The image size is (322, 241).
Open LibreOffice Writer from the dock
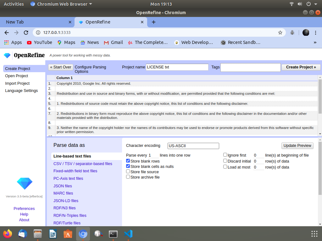coord(53,233)
